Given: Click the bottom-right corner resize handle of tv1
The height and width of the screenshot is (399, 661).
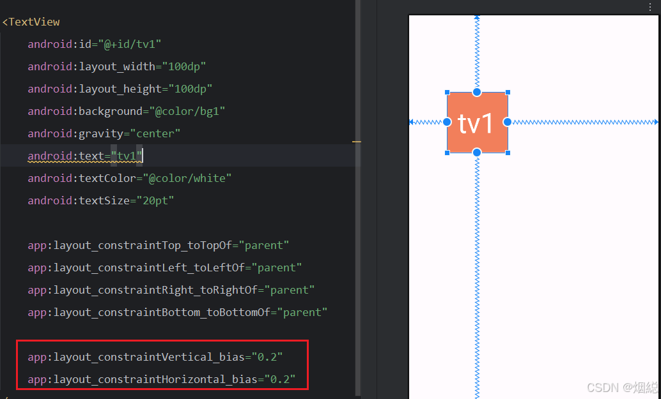Looking at the screenshot, I should coord(507,153).
